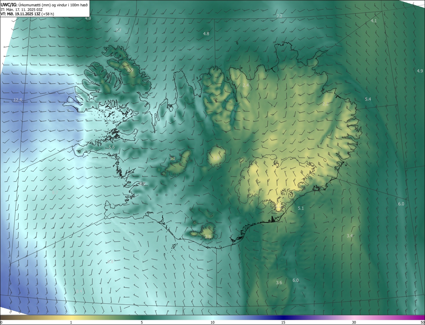Viewport: 425px width, 325px height.
Task: Click the UWC/IG Úrkomumætti title line
Action: 44,5
